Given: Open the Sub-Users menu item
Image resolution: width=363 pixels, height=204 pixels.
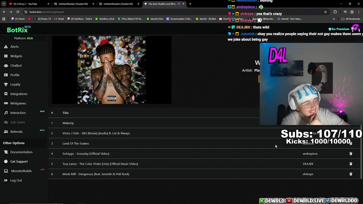Looking at the screenshot, I should (18, 122).
